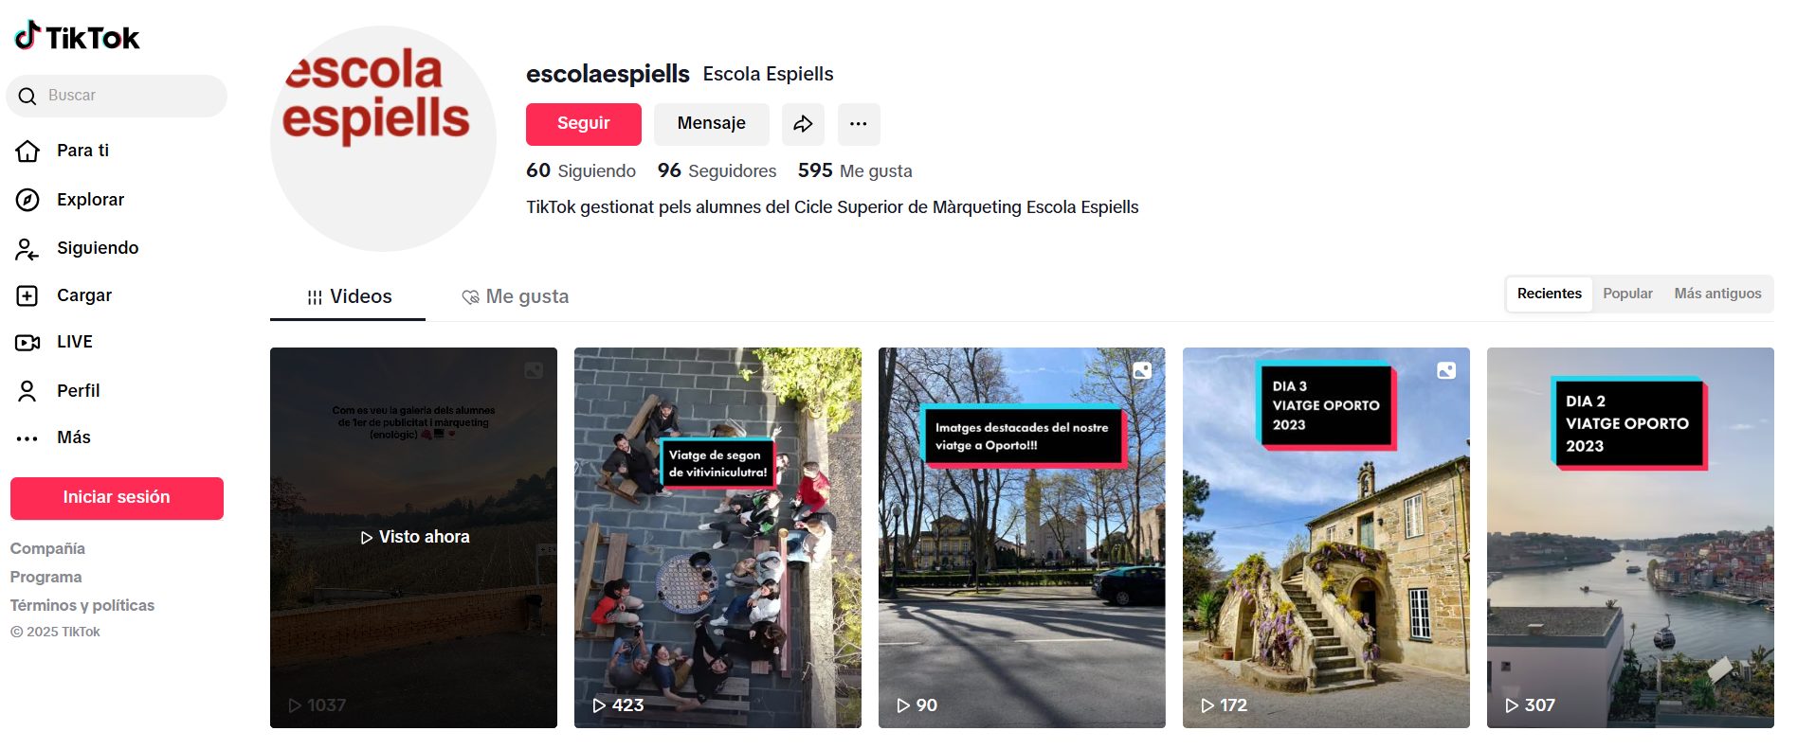Select the Recientes sort option
The width and height of the screenshot is (1797, 749).
click(x=1549, y=294)
